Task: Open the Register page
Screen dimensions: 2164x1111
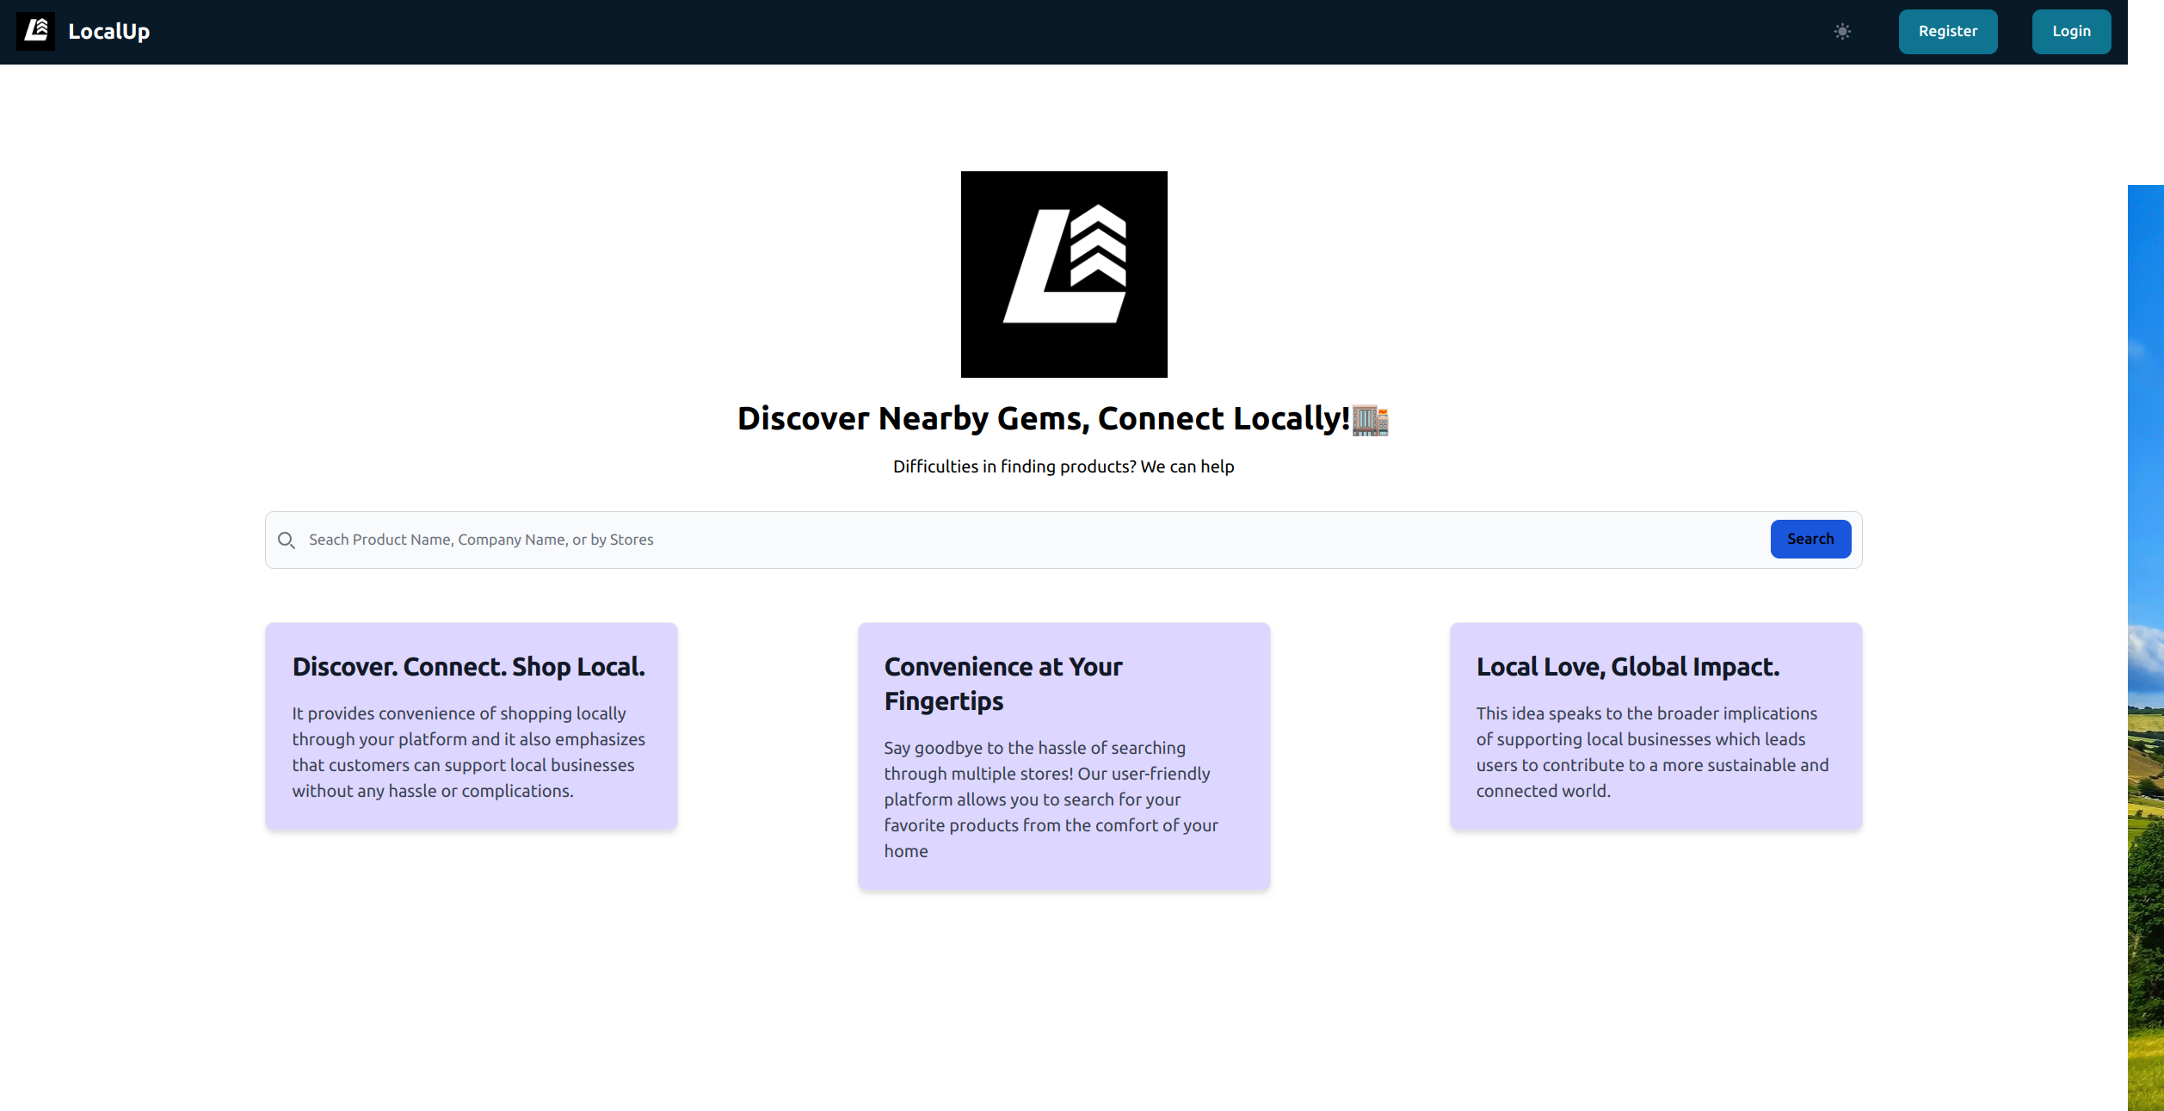Action: pos(1947,32)
